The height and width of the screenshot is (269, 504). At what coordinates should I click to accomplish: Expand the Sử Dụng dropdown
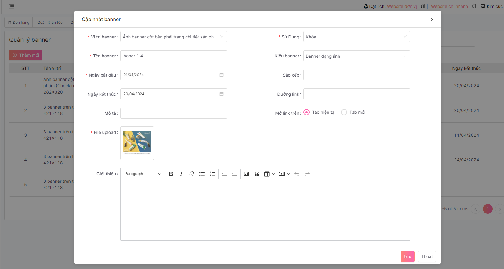(x=357, y=37)
